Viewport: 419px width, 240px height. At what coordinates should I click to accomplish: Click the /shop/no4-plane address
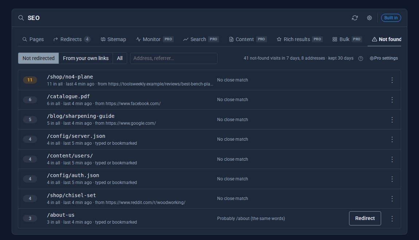70,77
